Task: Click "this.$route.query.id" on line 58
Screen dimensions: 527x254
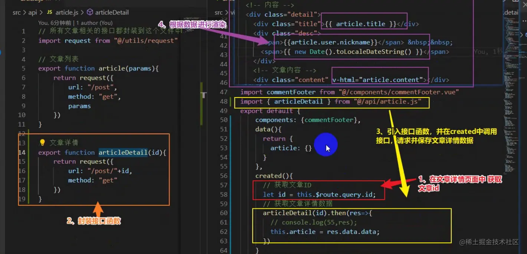Action: click(335, 194)
